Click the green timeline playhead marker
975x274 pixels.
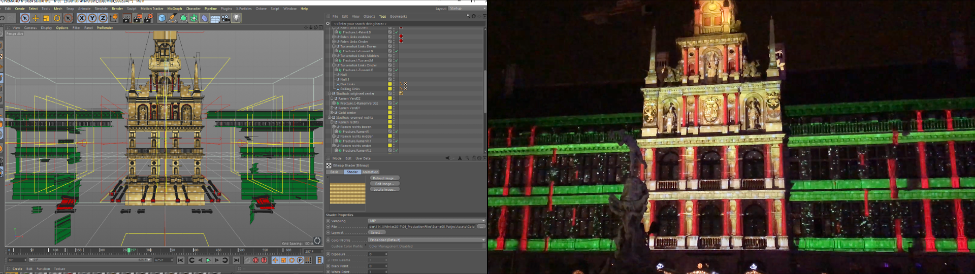129,250
